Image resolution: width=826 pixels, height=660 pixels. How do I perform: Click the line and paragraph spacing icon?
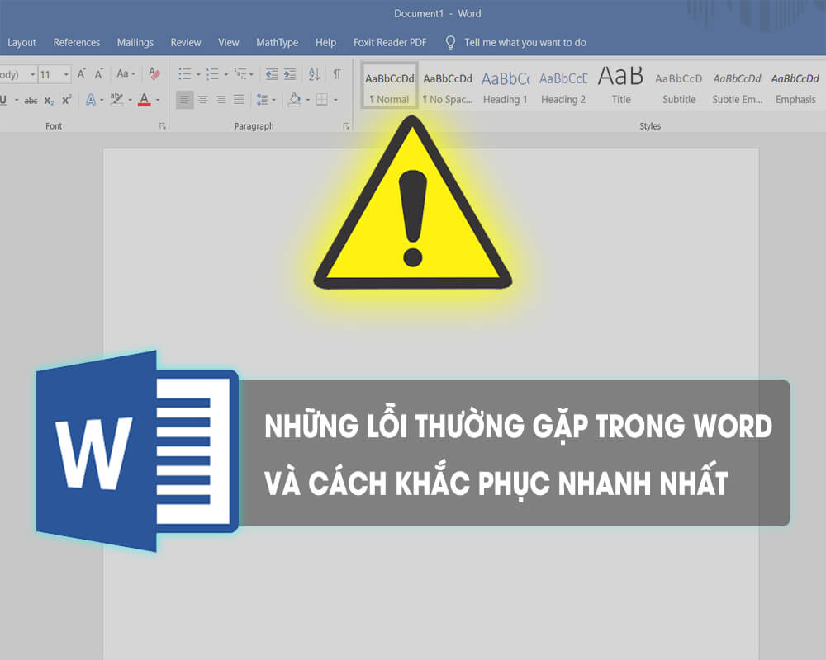pos(263,100)
